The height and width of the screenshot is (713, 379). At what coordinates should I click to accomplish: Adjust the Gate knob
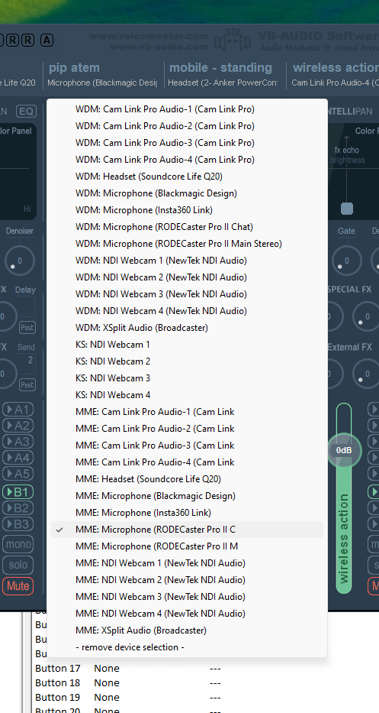346,261
